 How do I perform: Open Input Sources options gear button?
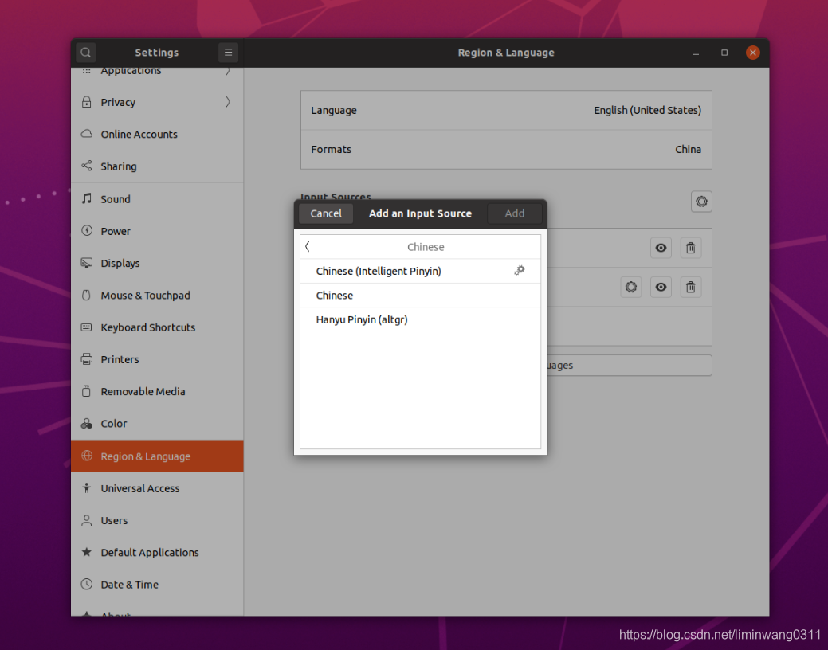click(701, 202)
